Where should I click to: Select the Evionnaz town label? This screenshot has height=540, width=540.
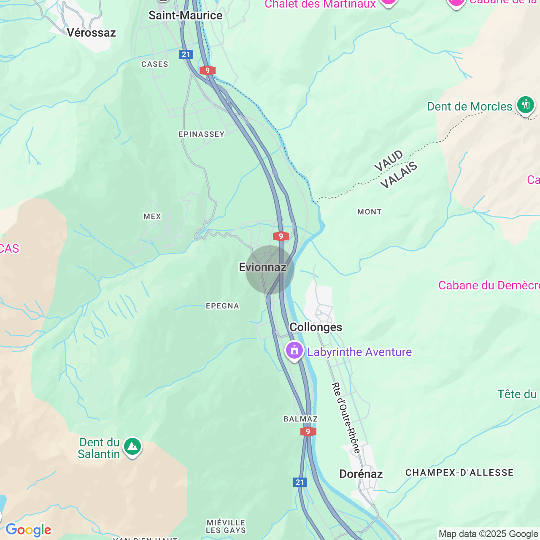pos(262,267)
